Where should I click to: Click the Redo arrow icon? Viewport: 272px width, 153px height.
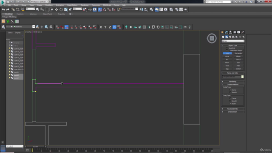click(x=8, y=9)
